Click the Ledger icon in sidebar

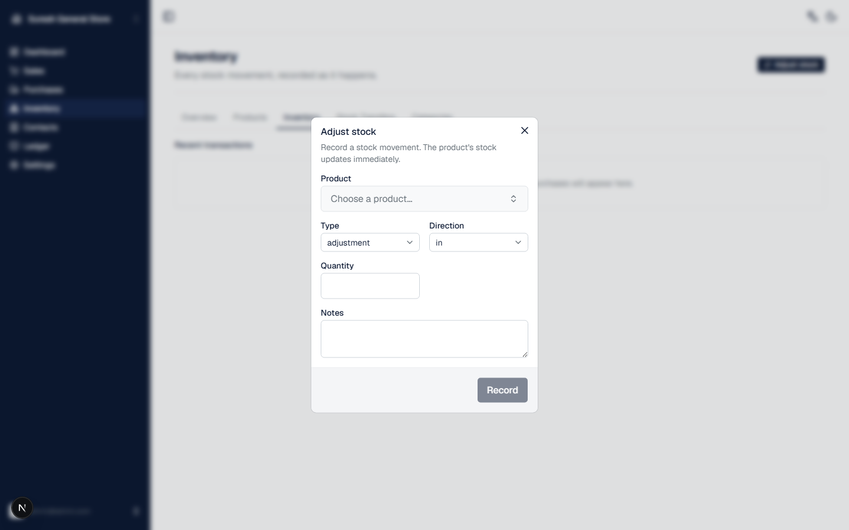14,146
